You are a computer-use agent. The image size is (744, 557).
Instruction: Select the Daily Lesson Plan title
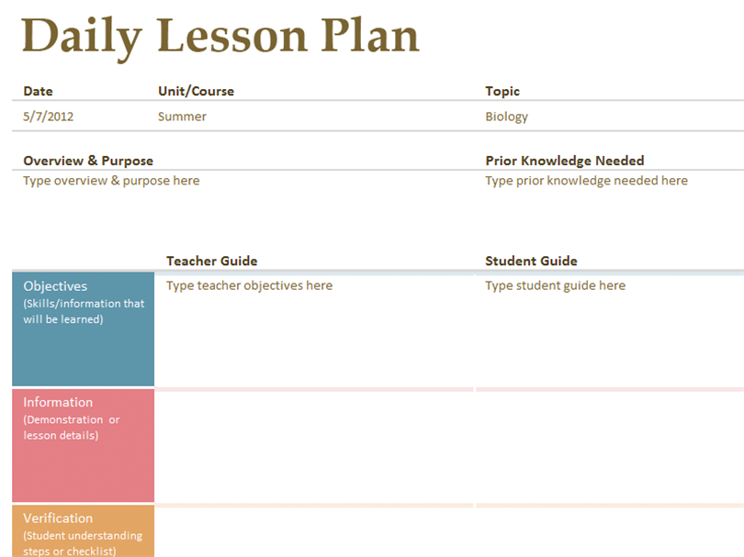pyautogui.click(x=220, y=37)
